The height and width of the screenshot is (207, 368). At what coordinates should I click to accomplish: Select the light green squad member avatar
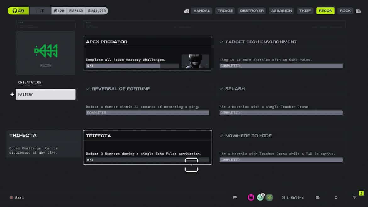coord(260,198)
